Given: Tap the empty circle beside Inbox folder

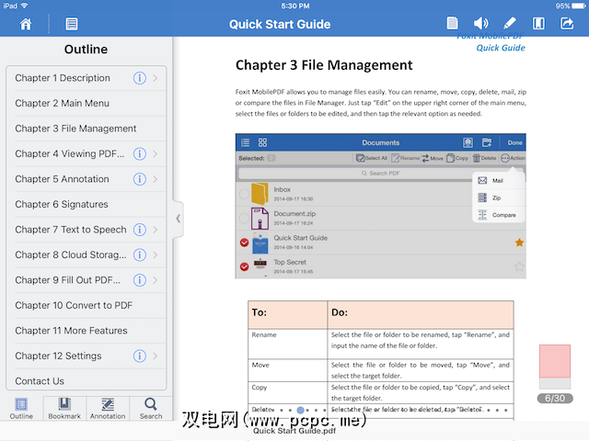Looking at the screenshot, I should coord(244,194).
